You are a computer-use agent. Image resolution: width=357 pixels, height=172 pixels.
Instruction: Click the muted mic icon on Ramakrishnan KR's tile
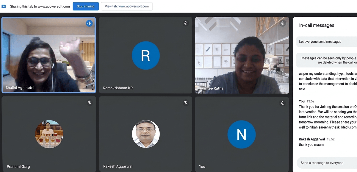pyautogui.click(x=186, y=23)
